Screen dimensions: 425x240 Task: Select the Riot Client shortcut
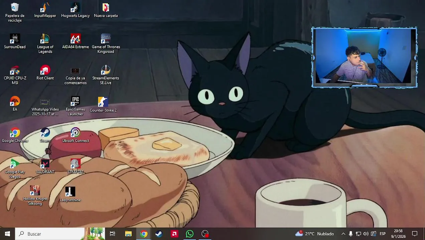[45, 73]
